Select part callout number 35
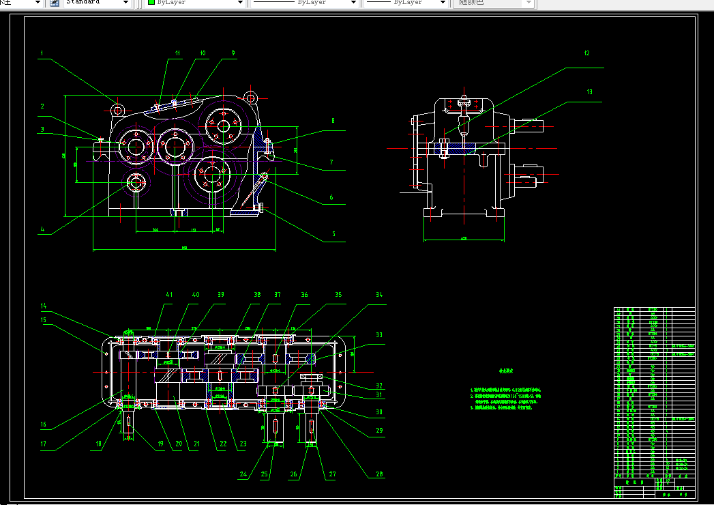 pyautogui.click(x=338, y=295)
